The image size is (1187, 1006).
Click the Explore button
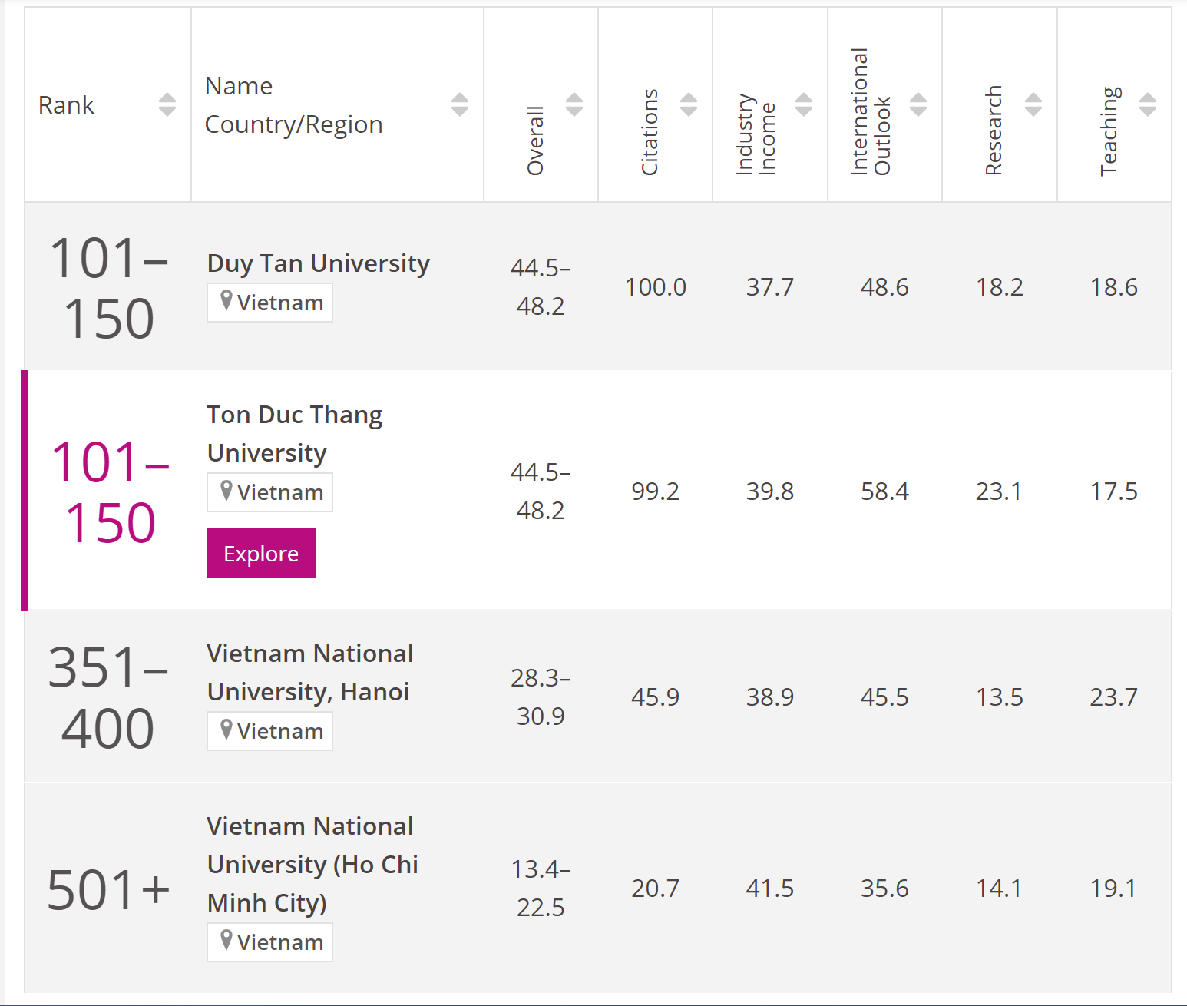(x=261, y=553)
